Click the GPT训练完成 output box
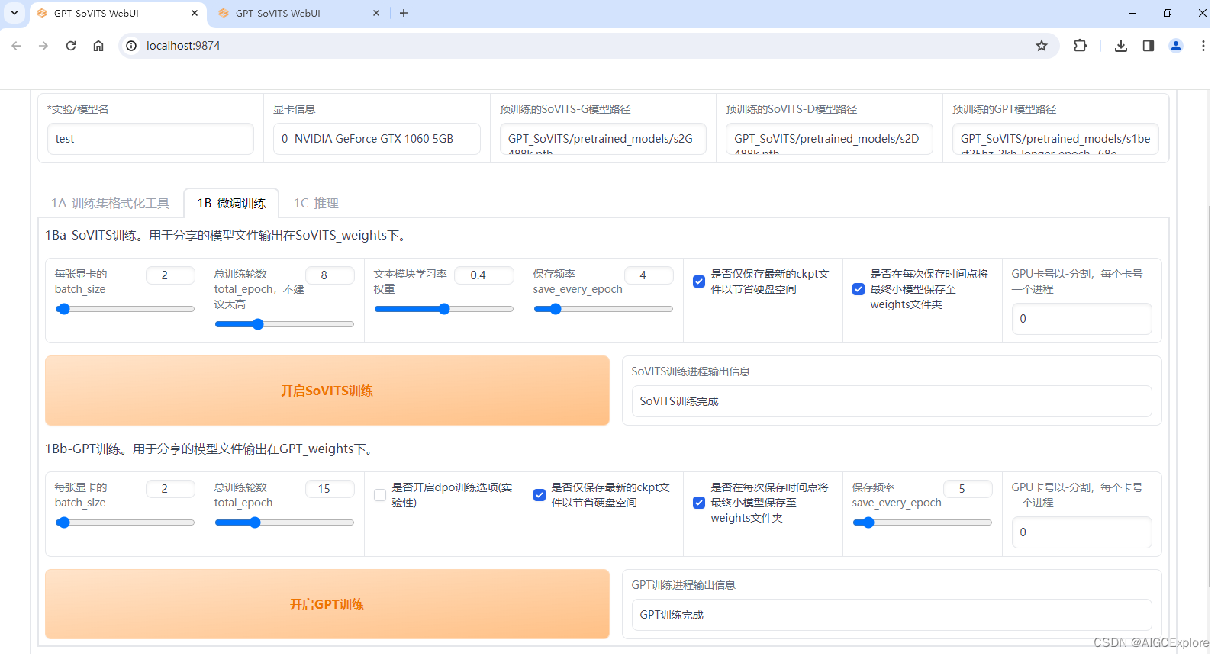Screen dimensions: 1221x656 pyautogui.click(x=891, y=615)
